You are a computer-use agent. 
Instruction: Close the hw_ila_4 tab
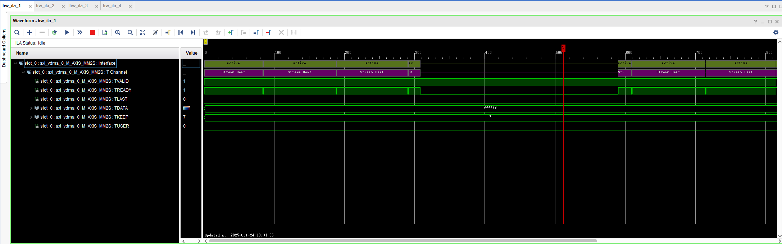(x=130, y=6)
